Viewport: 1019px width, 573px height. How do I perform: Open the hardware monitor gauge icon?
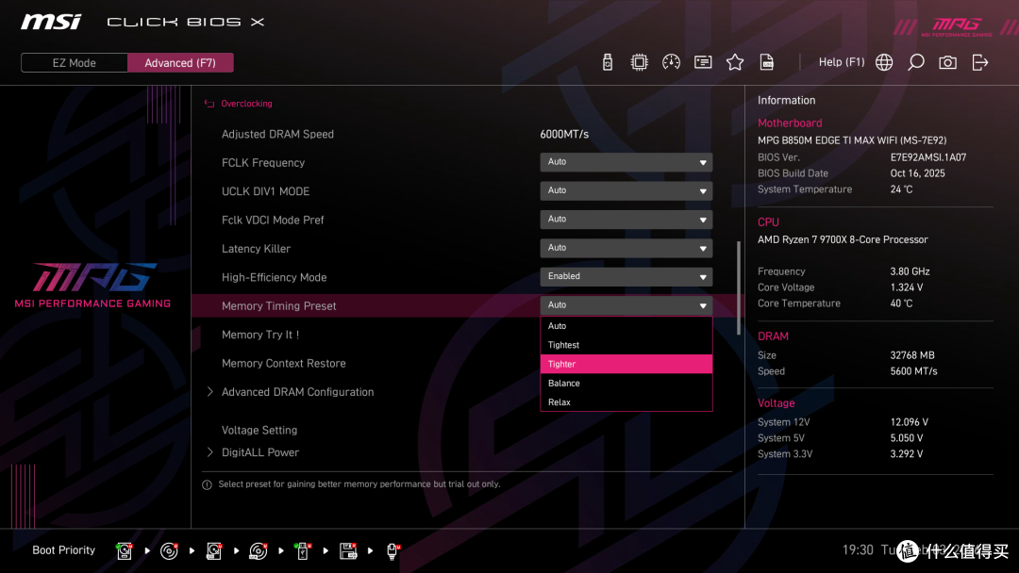point(672,62)
